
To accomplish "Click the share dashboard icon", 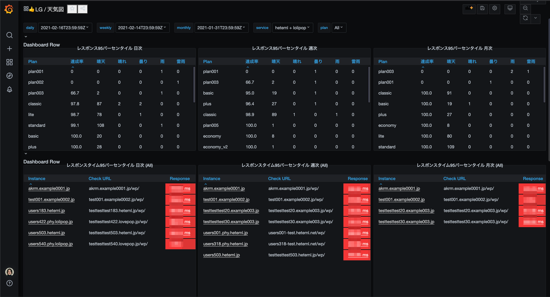I will [x=82, y=9].
